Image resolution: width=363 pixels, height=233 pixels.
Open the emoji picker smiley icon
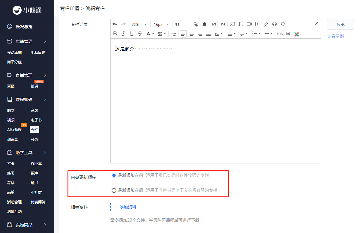[x=274, y=24]
